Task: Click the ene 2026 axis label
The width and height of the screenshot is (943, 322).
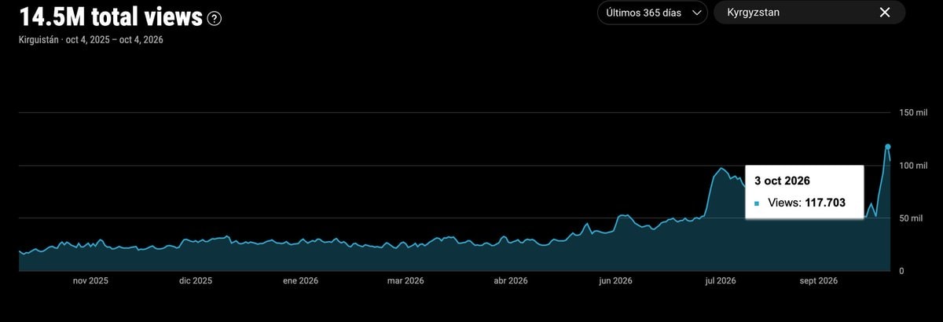Action: tap(300, 280)
